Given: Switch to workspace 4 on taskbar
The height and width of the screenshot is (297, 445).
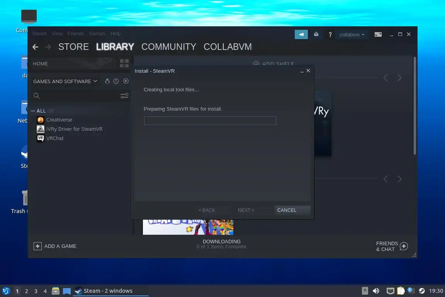Looking at the screenshot, I should coord(45,291).
